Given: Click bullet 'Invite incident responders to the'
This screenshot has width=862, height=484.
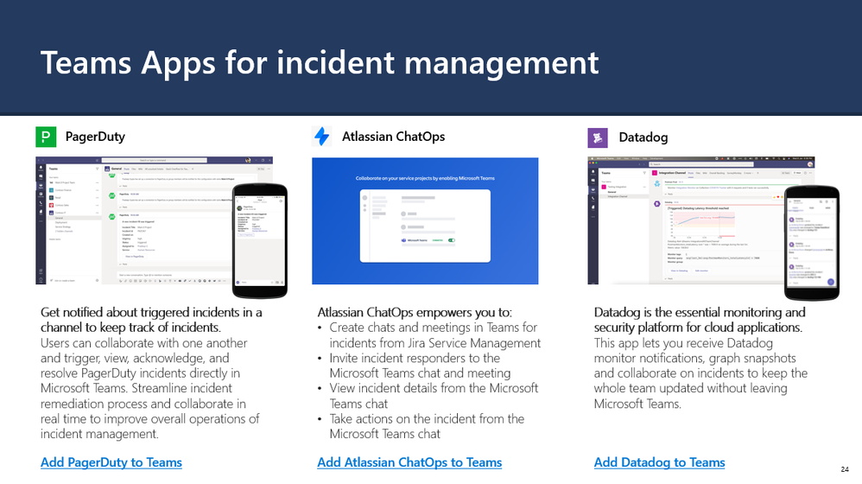Looking at the screenshot, I should 420,366.
